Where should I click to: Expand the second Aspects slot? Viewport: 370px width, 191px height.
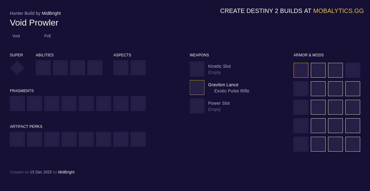click(x=138, y=68)
